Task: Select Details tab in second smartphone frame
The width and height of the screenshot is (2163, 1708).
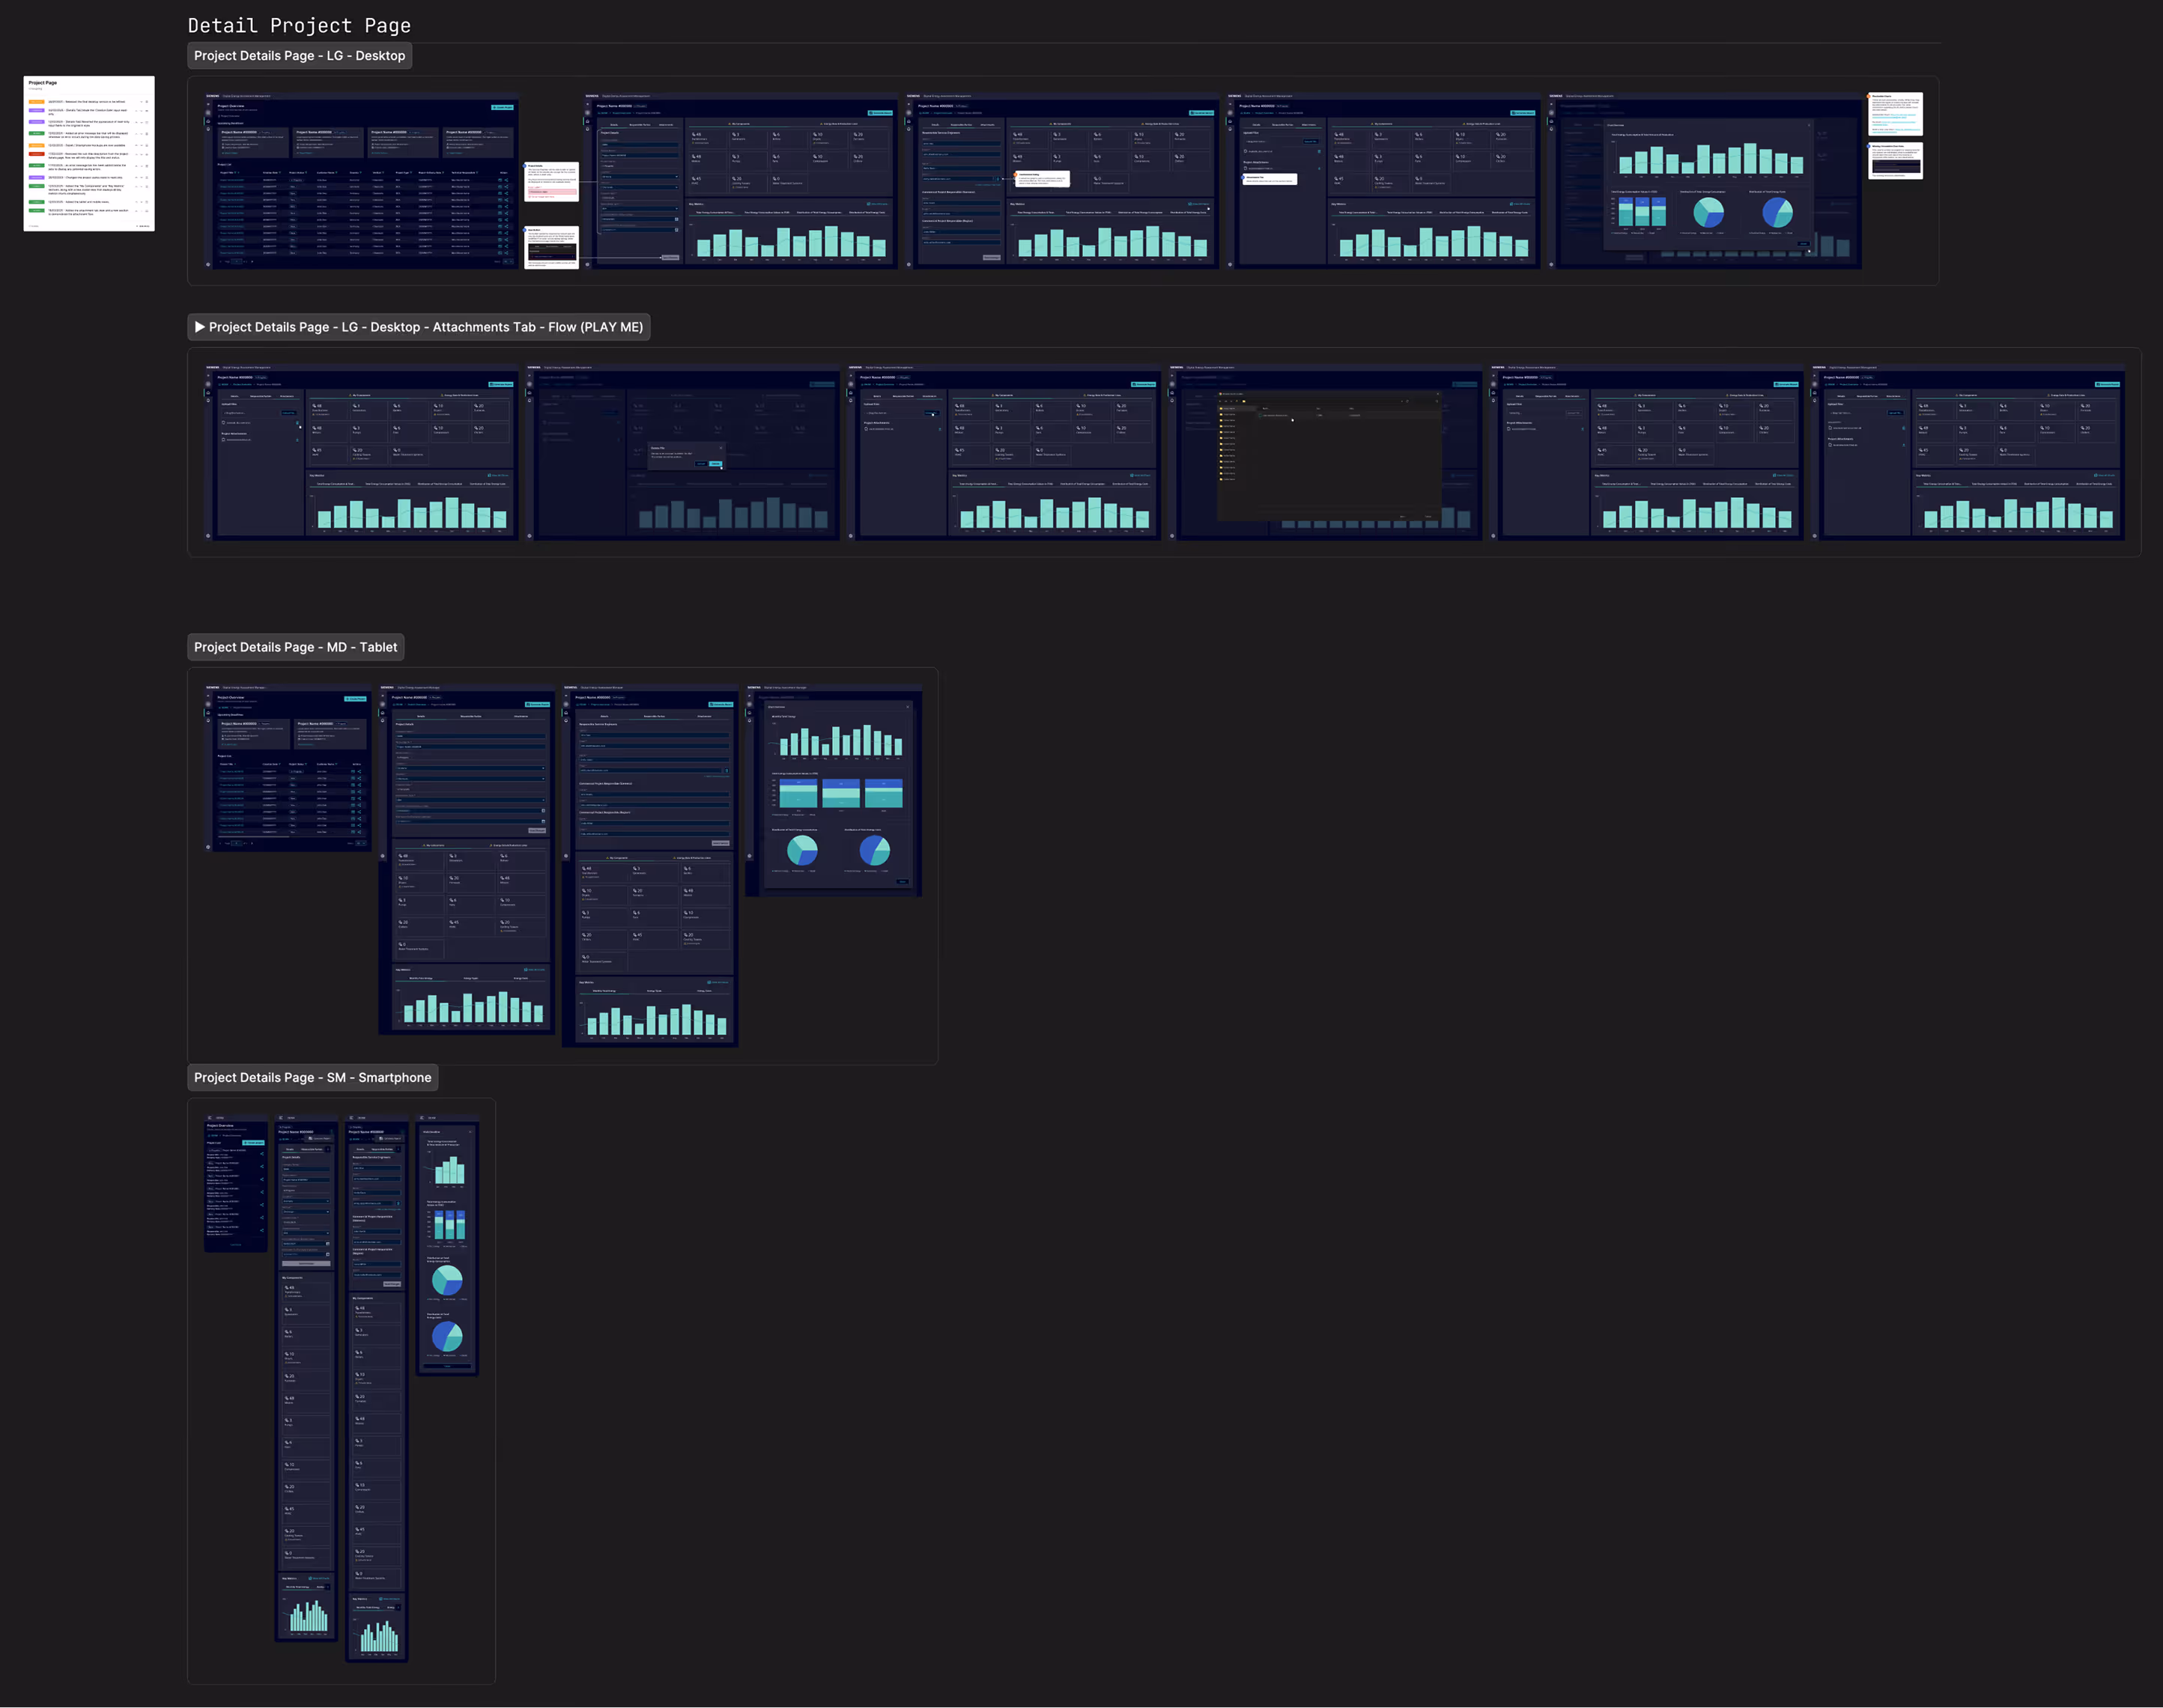Action: (290, 1150)
